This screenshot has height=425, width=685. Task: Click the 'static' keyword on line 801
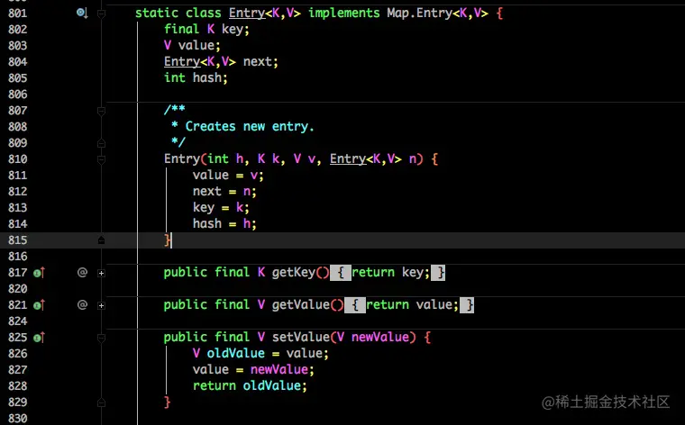click(x=157, y=14)
